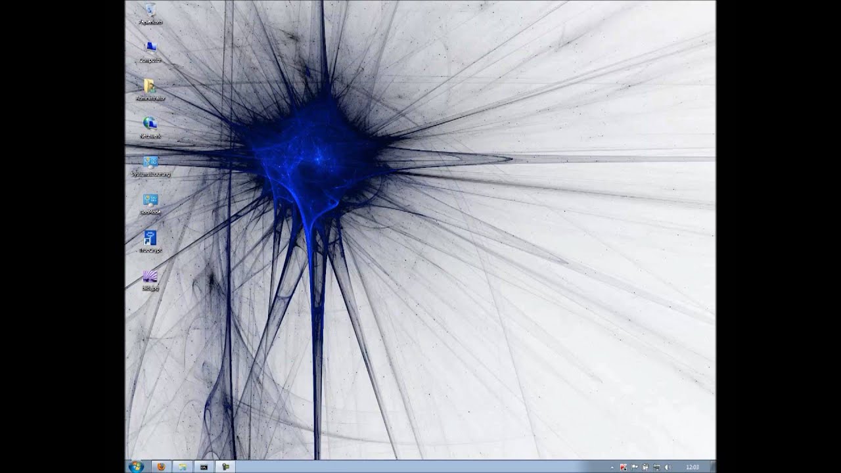Click the power plug tray icon
Viewport: 841px width, 473px height.
[x=645, y=467]
